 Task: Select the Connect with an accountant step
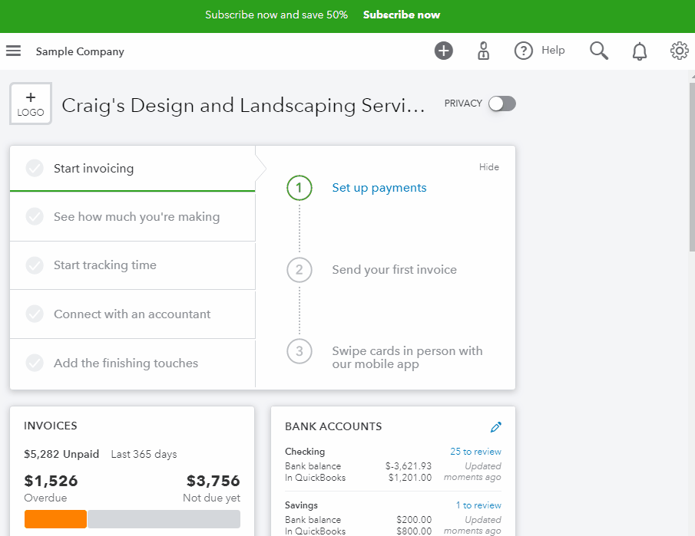(x=131, y=314)
